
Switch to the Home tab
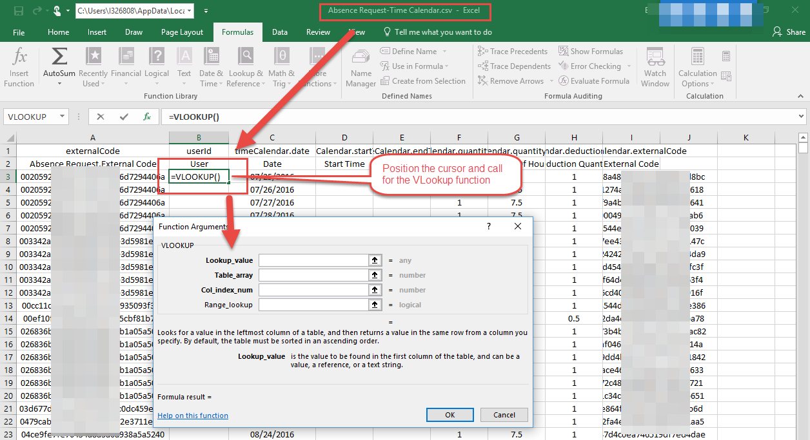coord(58,32)
